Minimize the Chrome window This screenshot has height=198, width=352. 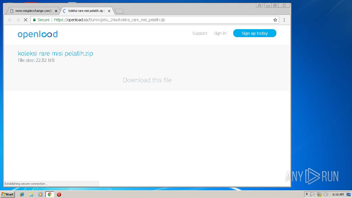coord(268,5)
